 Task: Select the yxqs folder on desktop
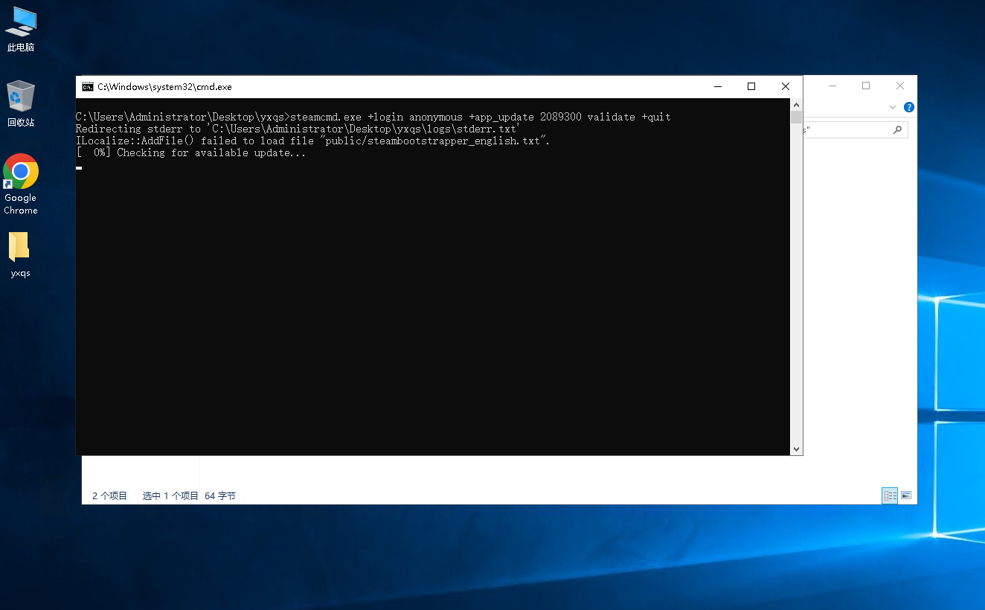[x=20, y=254]
